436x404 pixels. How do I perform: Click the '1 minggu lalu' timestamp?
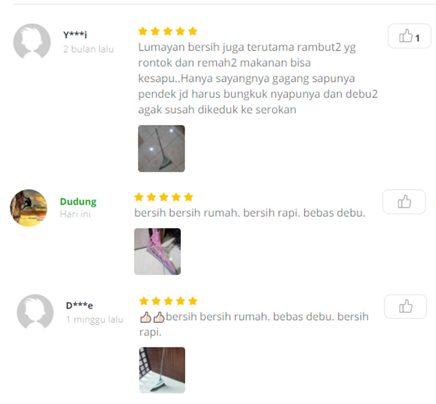(95, 319)
